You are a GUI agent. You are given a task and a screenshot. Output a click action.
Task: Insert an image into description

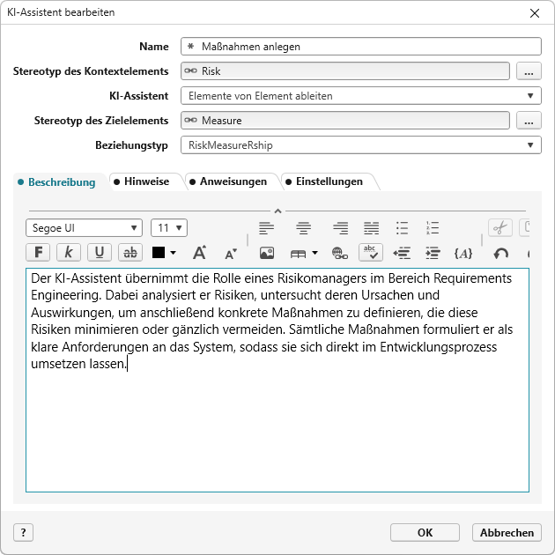point(266,253)
